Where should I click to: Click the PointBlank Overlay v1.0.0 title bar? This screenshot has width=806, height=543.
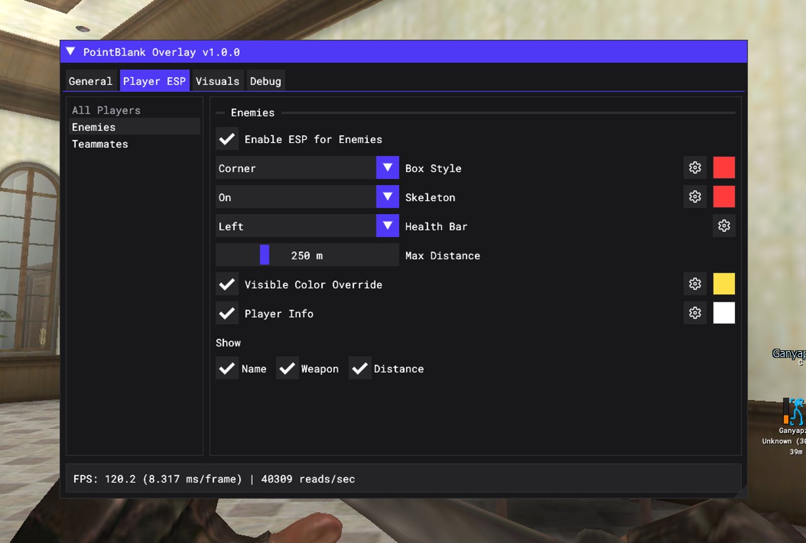tap(404, 52)
